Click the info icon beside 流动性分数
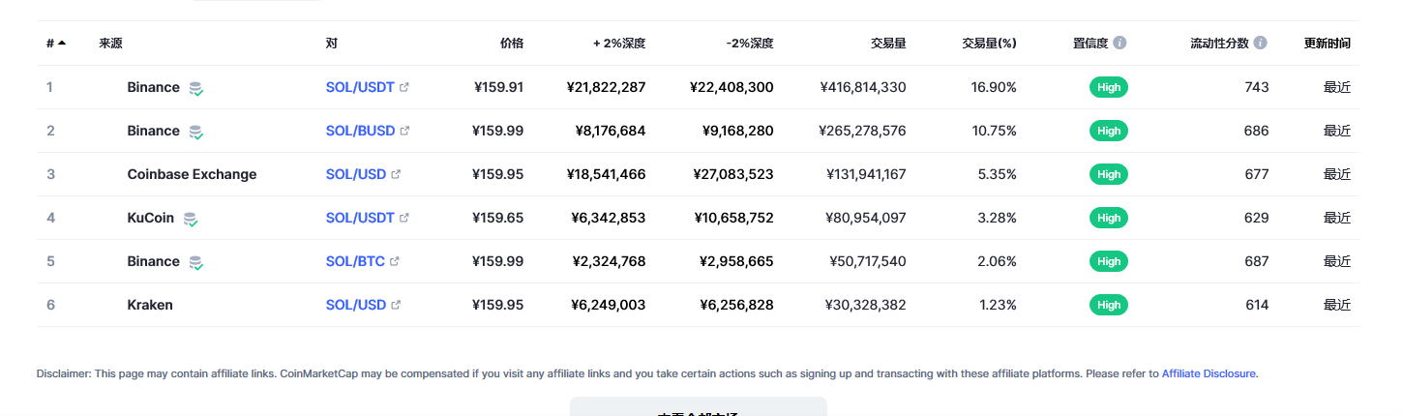The width and height of the screenshot is (1403, 416). pyautogui.click(x=1260, y=44)
